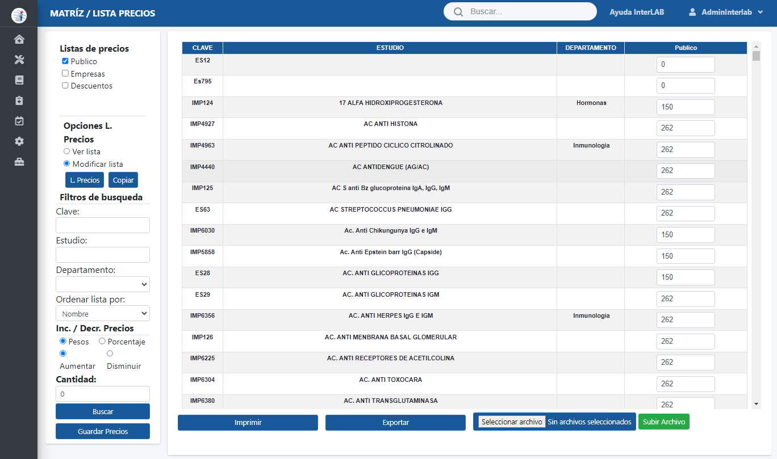
Task: Click the Buscar button
Action: click(x=103, y=411)
